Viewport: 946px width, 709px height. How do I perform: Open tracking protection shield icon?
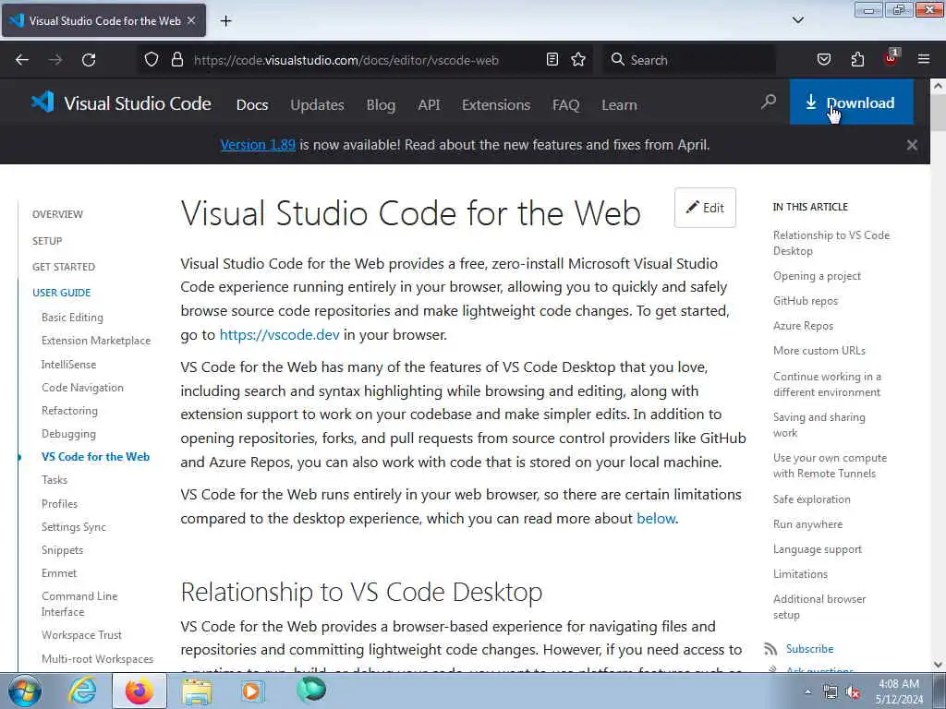click(152, 60)
